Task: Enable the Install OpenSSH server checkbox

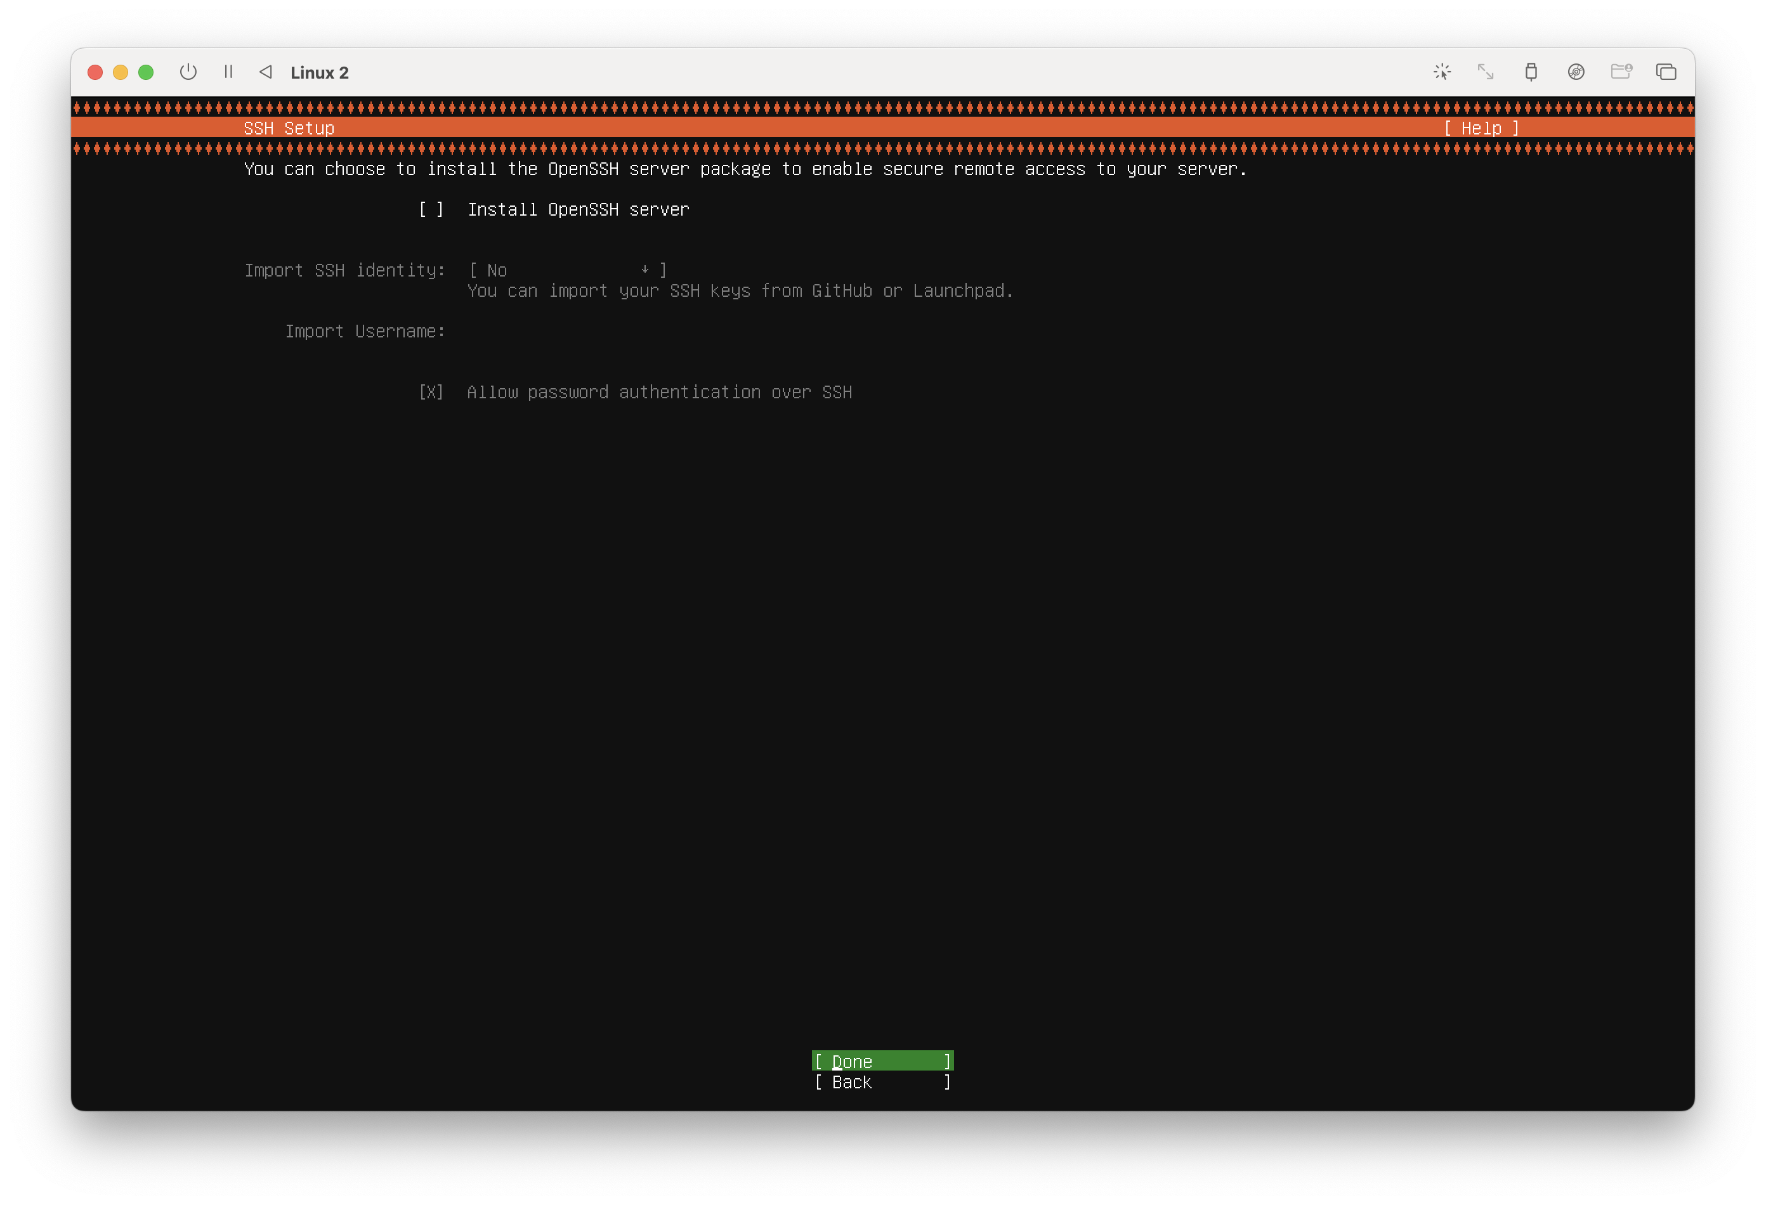Action: [431, 210]
